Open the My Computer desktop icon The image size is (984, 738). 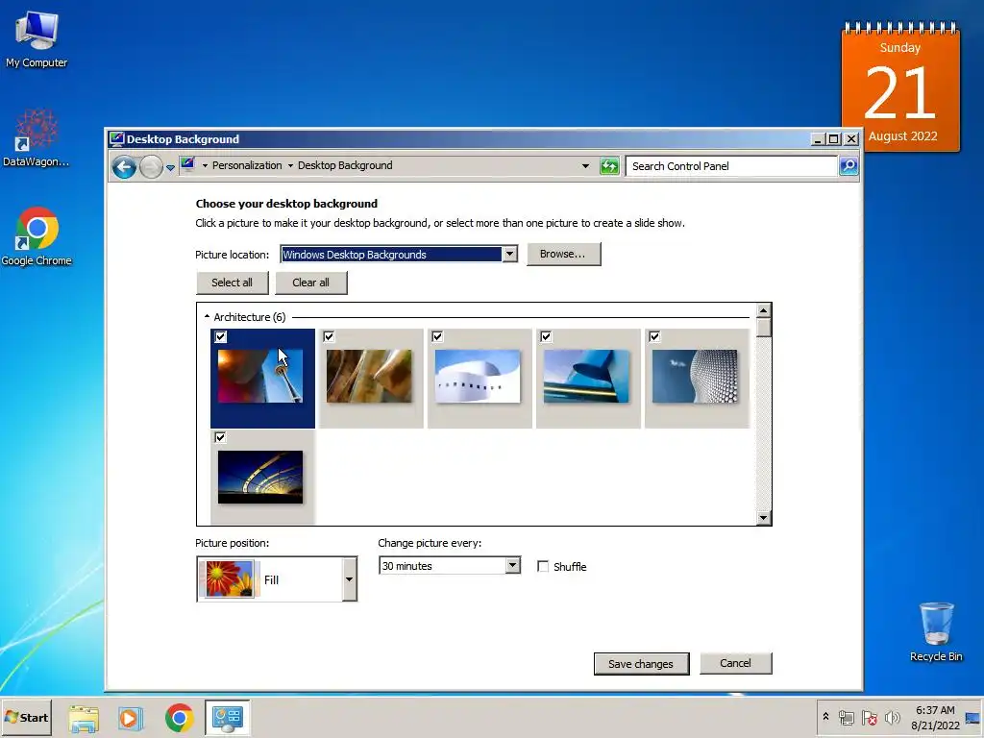(x=37, y=38)
